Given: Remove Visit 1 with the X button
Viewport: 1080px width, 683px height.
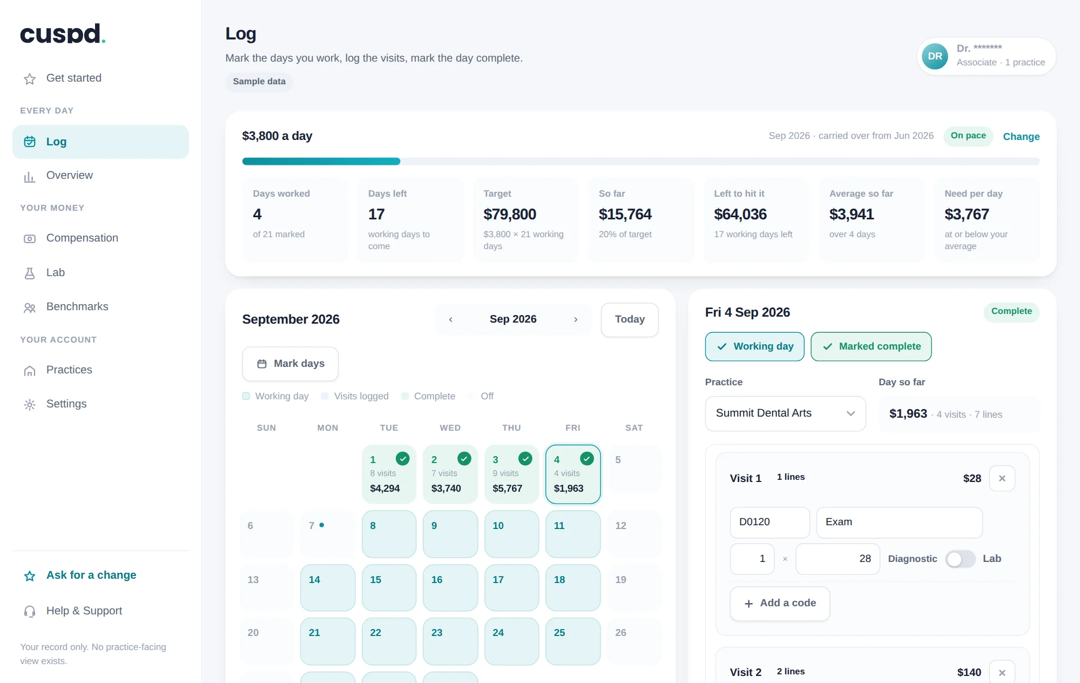Looking at the screenshot, I should pyautogui.click(x=1002, y=478).
